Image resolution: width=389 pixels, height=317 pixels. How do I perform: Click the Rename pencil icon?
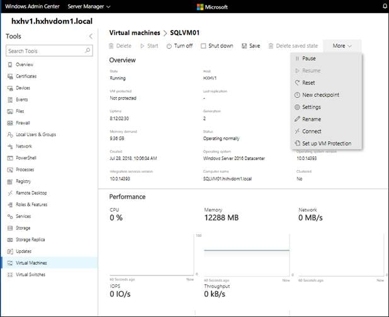point(297,119)
